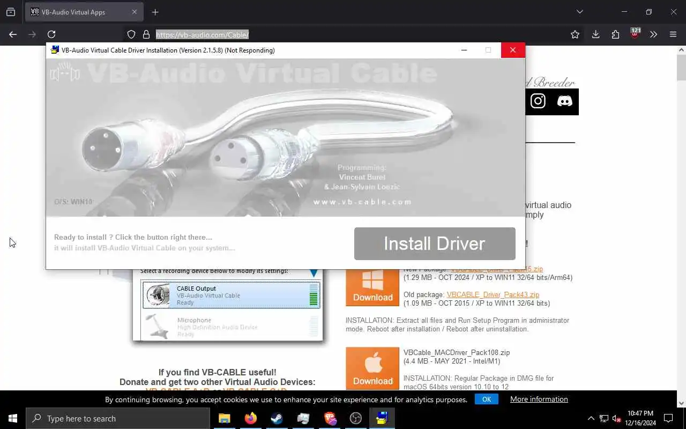Viewport: 686px width, 429px height.
Task: Go back using browser back arrow
Action: pos(13,34)
